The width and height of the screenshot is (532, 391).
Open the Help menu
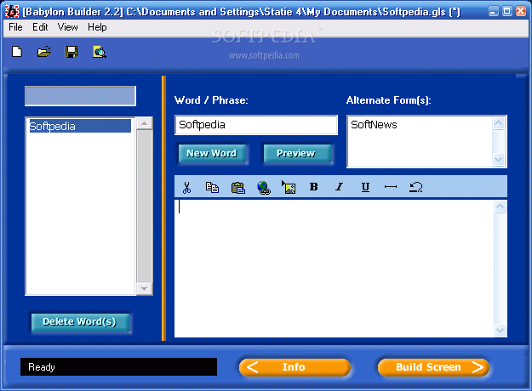[97, 27]
